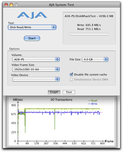
Task: Click the "Write: 685.8 MB/s" result
Action: click(89, 25)
